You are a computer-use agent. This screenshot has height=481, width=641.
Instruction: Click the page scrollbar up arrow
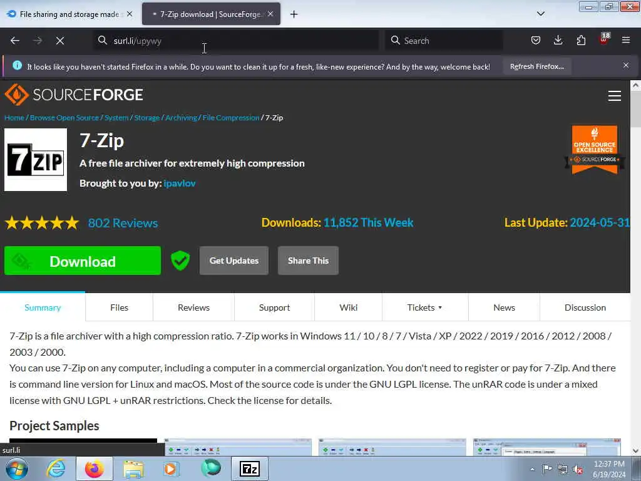(x=636, y=85)
